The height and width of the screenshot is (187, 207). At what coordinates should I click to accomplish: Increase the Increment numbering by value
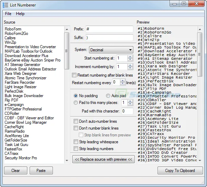pos(130,65)
